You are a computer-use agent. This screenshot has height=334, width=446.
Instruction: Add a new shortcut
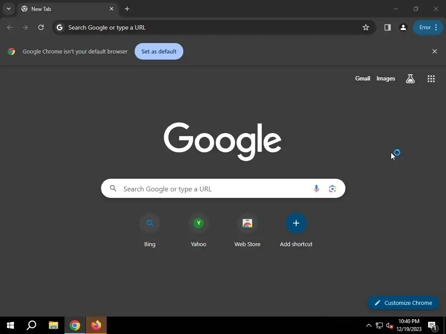296,230
